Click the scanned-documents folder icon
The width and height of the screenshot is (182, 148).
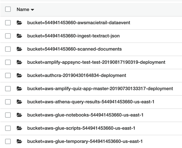19,49
